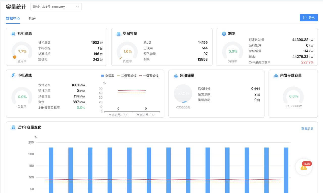Select the 数据中心 tab
Screen dimensions: 323x193
tap(13, 18)
